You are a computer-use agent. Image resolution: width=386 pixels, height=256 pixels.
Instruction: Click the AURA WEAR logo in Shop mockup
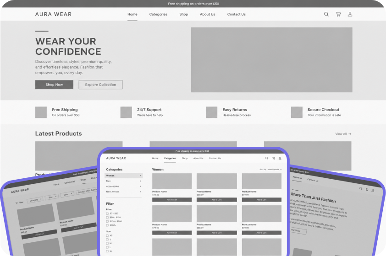20,191
